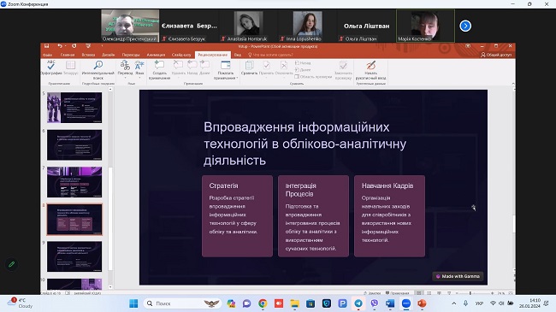Show more participants with the blue arrow
This screenshot has height=312, width=556.
click(x=465, y=26)
